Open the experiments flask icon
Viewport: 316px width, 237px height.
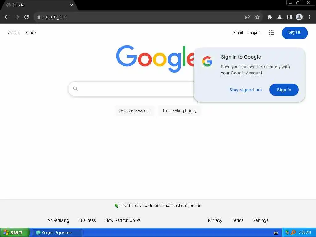point(279,17)
